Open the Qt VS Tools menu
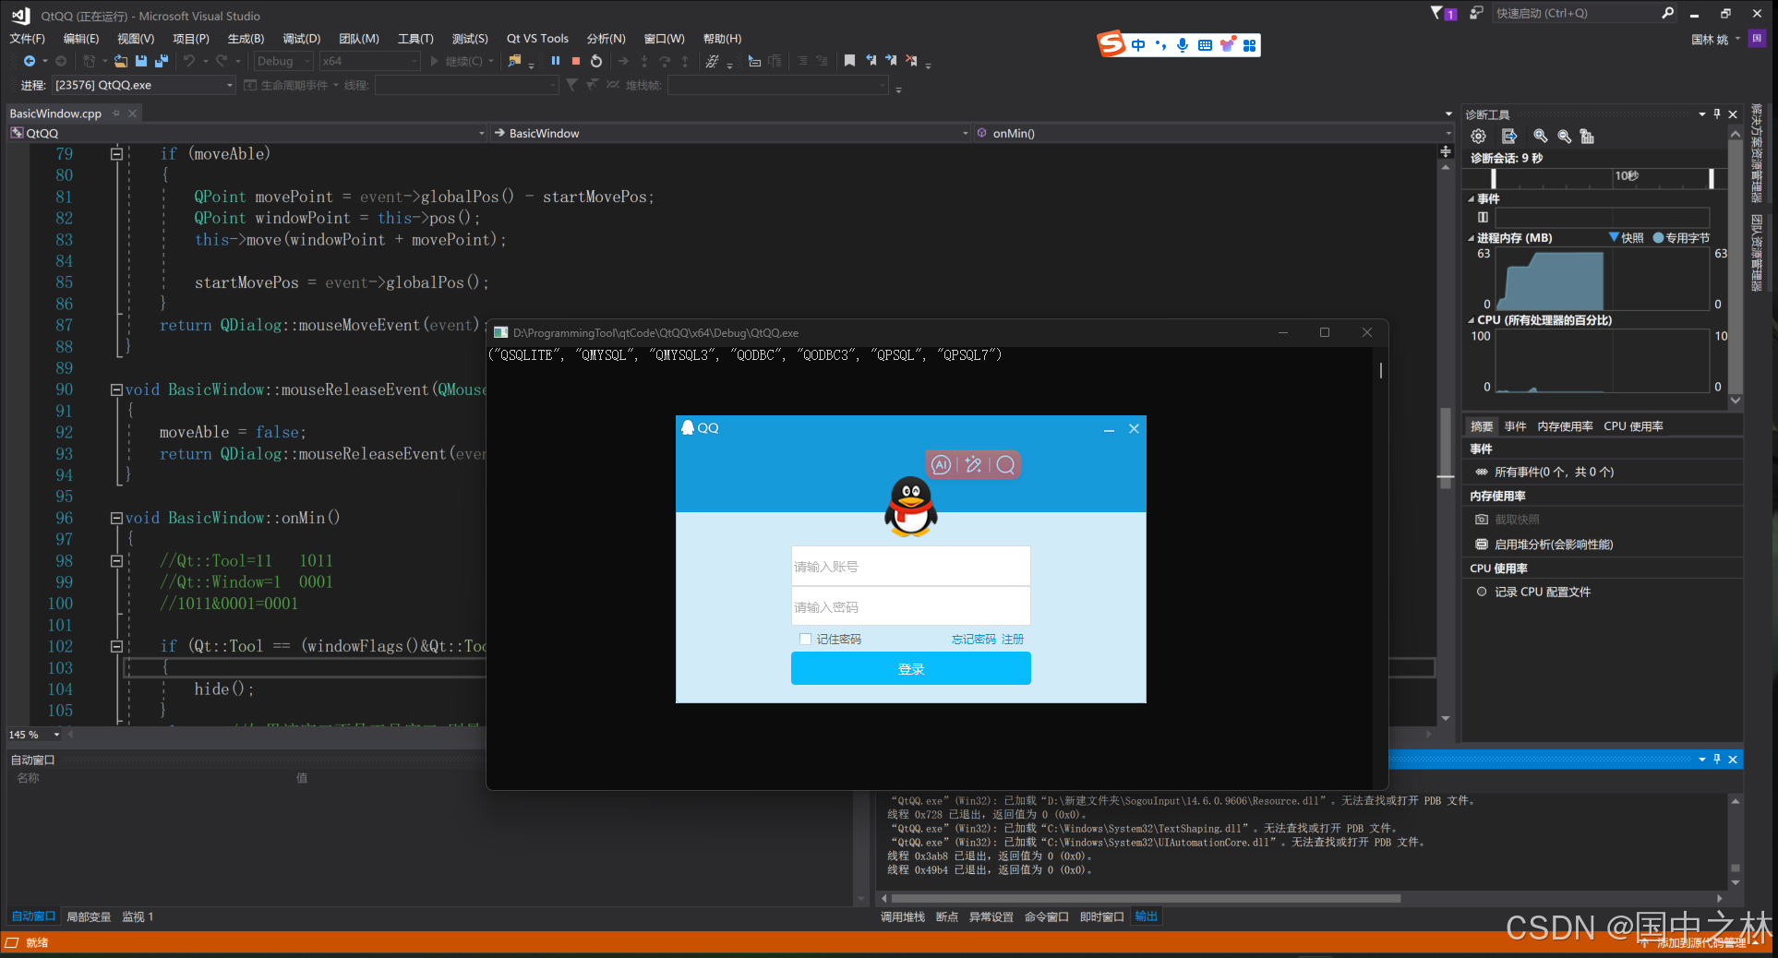This screenshot has width=1778, height=958. pyautogui.click(x=537, y=38)
